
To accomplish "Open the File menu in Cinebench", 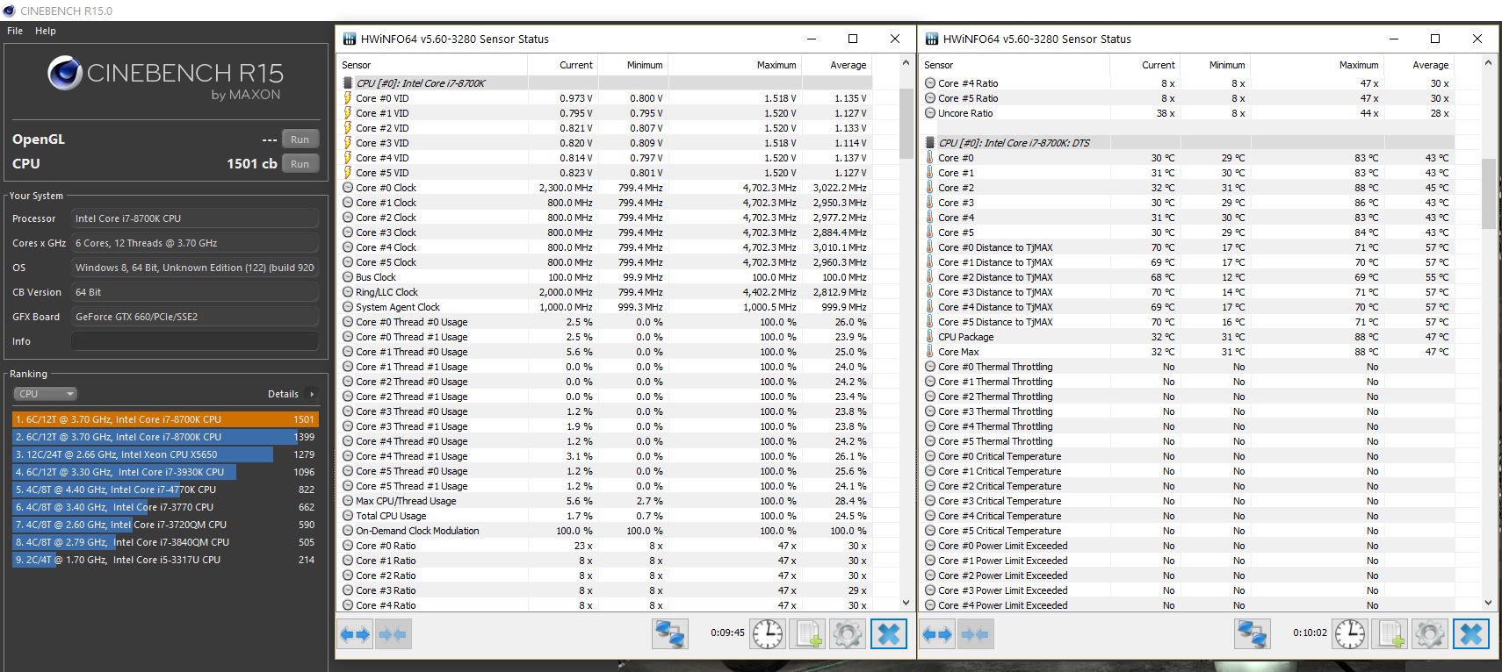I will (x=15, y=31).
